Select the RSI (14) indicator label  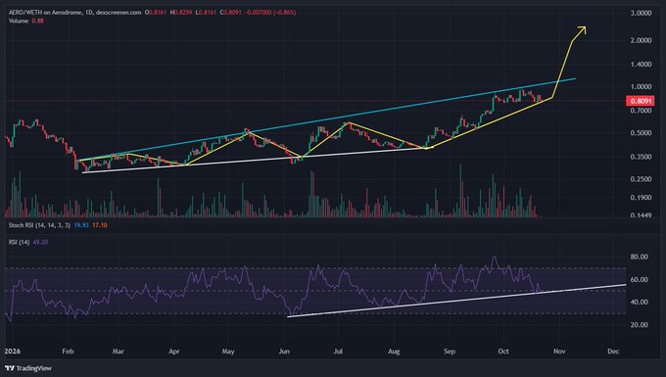pyautogui.click(x=20, y=242)
